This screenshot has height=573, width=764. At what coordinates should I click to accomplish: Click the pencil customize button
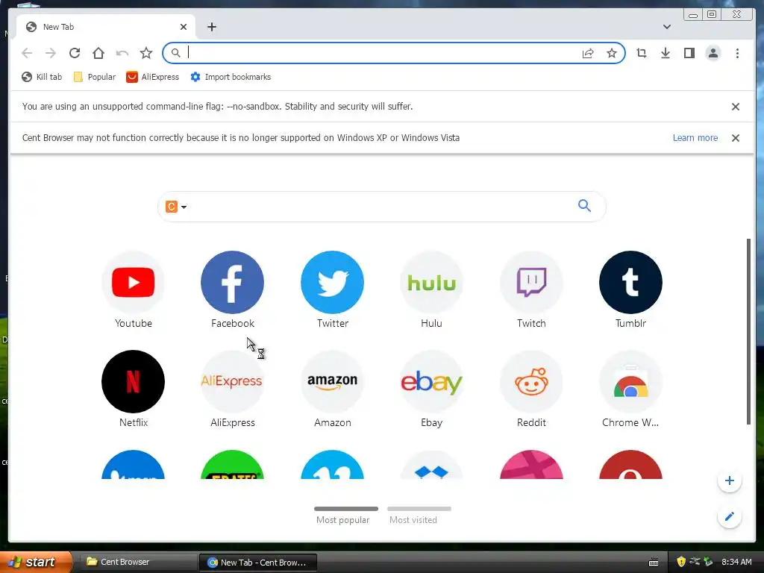pos(730,516)
